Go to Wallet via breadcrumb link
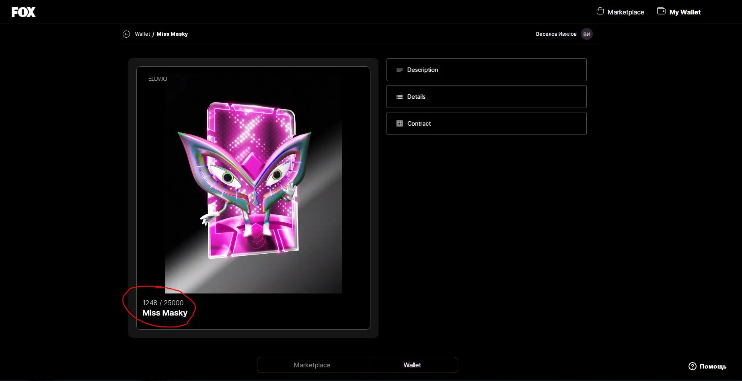The height and width of the screenshot is (381, 742). coord(142,34)
